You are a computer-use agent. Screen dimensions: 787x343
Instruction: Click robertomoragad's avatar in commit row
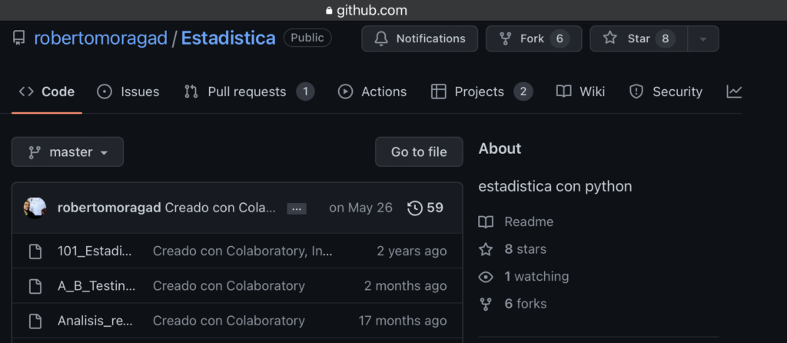tap(35, 208)
